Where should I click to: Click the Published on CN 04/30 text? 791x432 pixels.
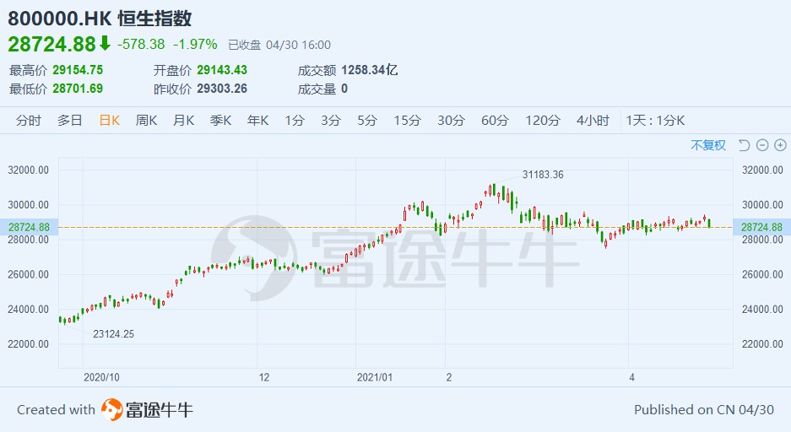pos(704,409)
